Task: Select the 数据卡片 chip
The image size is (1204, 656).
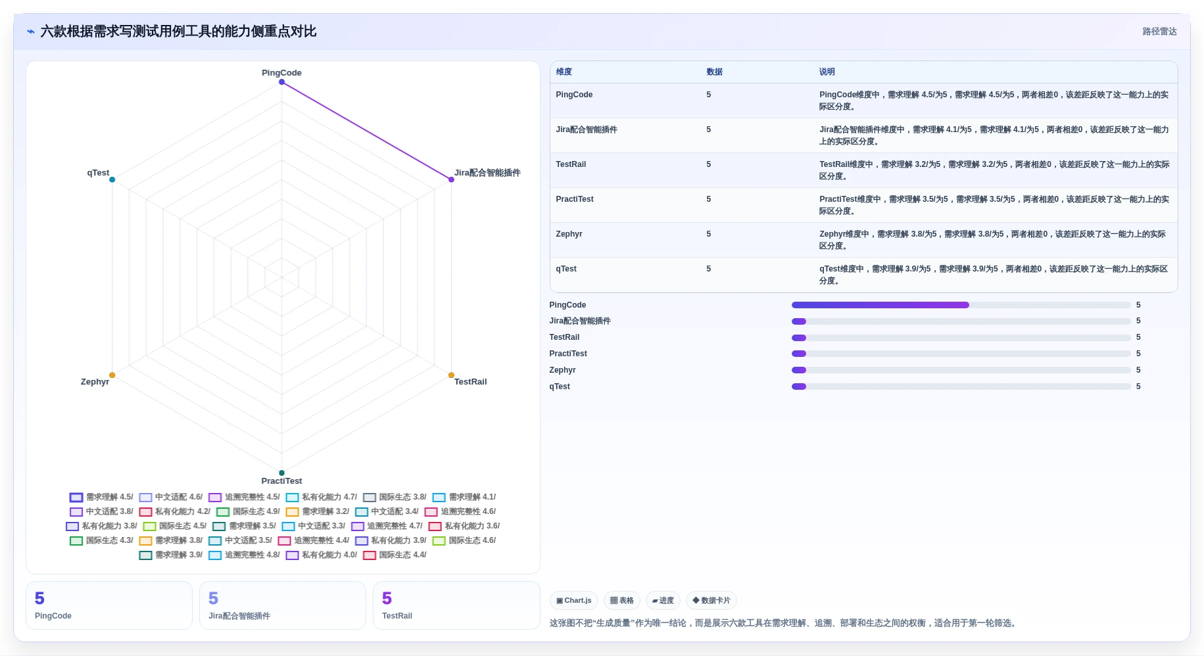Action: click(x=711, y=601)
